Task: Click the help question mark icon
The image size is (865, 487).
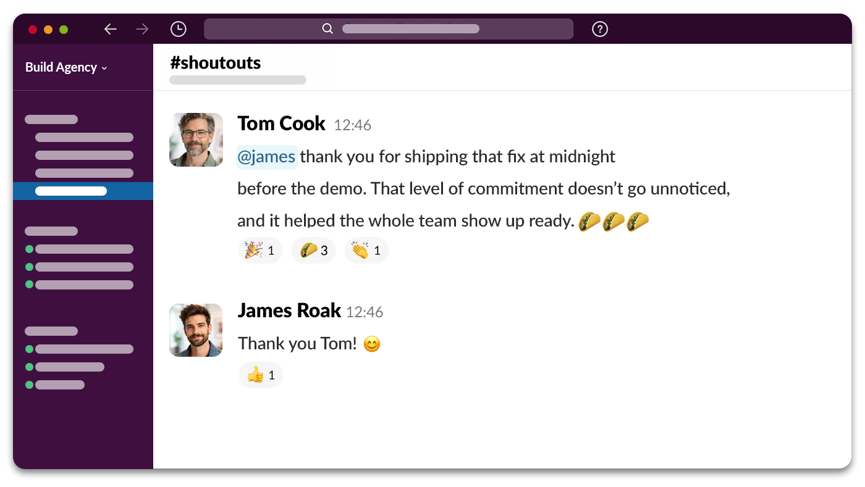Action: pyautogui.click(x=599, y=28)
